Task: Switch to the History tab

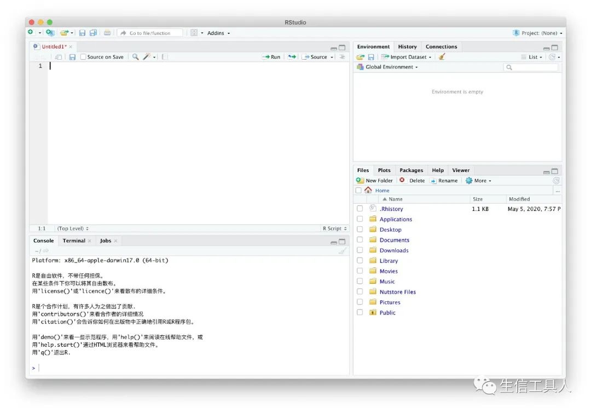Action: coord(407,47)
